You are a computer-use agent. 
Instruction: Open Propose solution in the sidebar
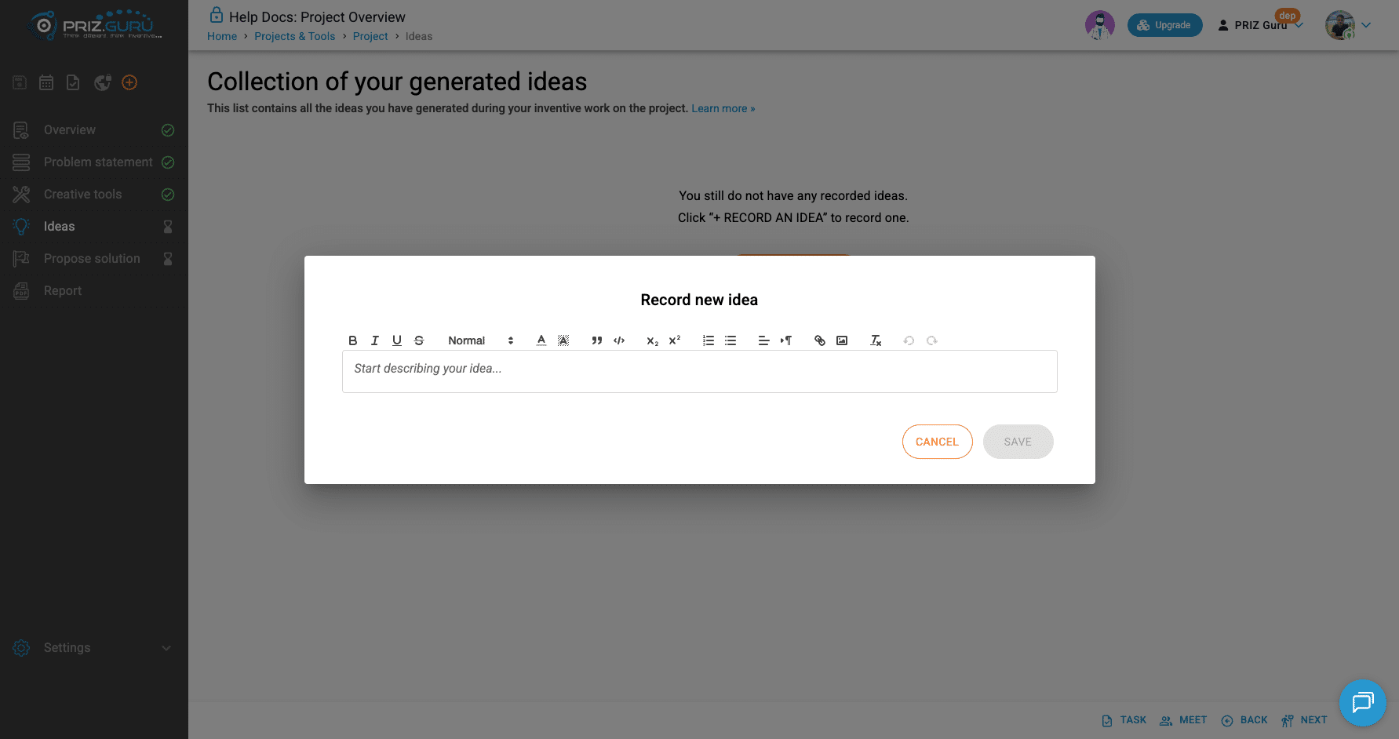point(94,259)
